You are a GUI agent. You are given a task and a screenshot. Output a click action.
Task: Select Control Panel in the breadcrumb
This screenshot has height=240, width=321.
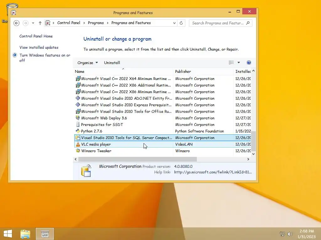pos(69,23)
